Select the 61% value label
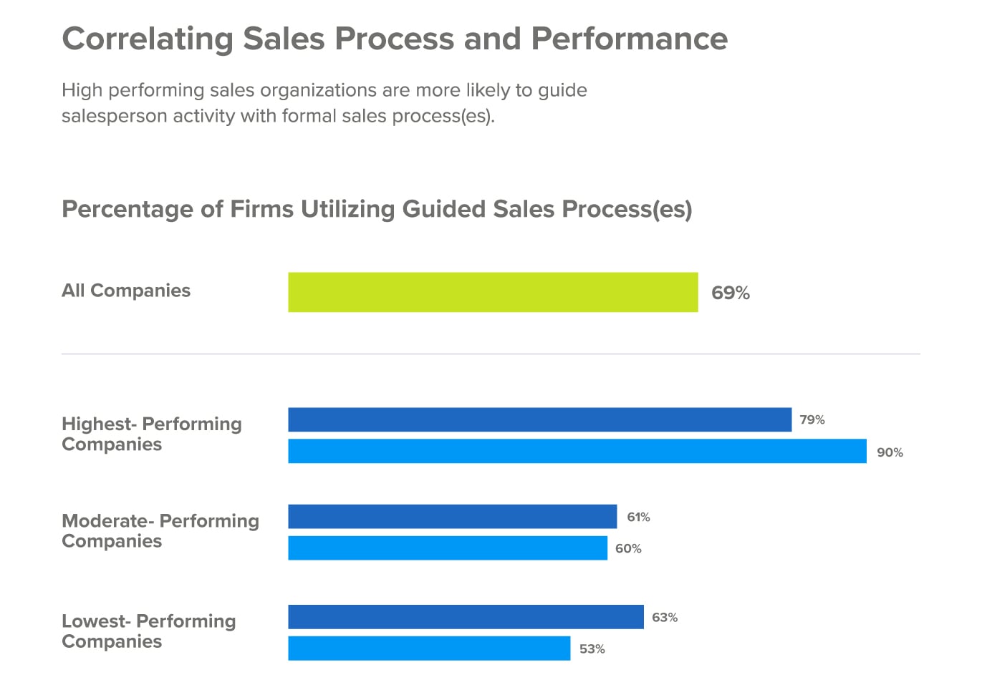The height and width of the screenshot is (690, 982). pos(638,517)
